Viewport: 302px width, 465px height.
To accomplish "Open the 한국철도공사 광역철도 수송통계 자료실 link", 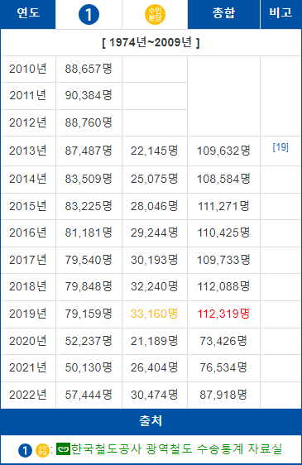I will coord(176,449).
